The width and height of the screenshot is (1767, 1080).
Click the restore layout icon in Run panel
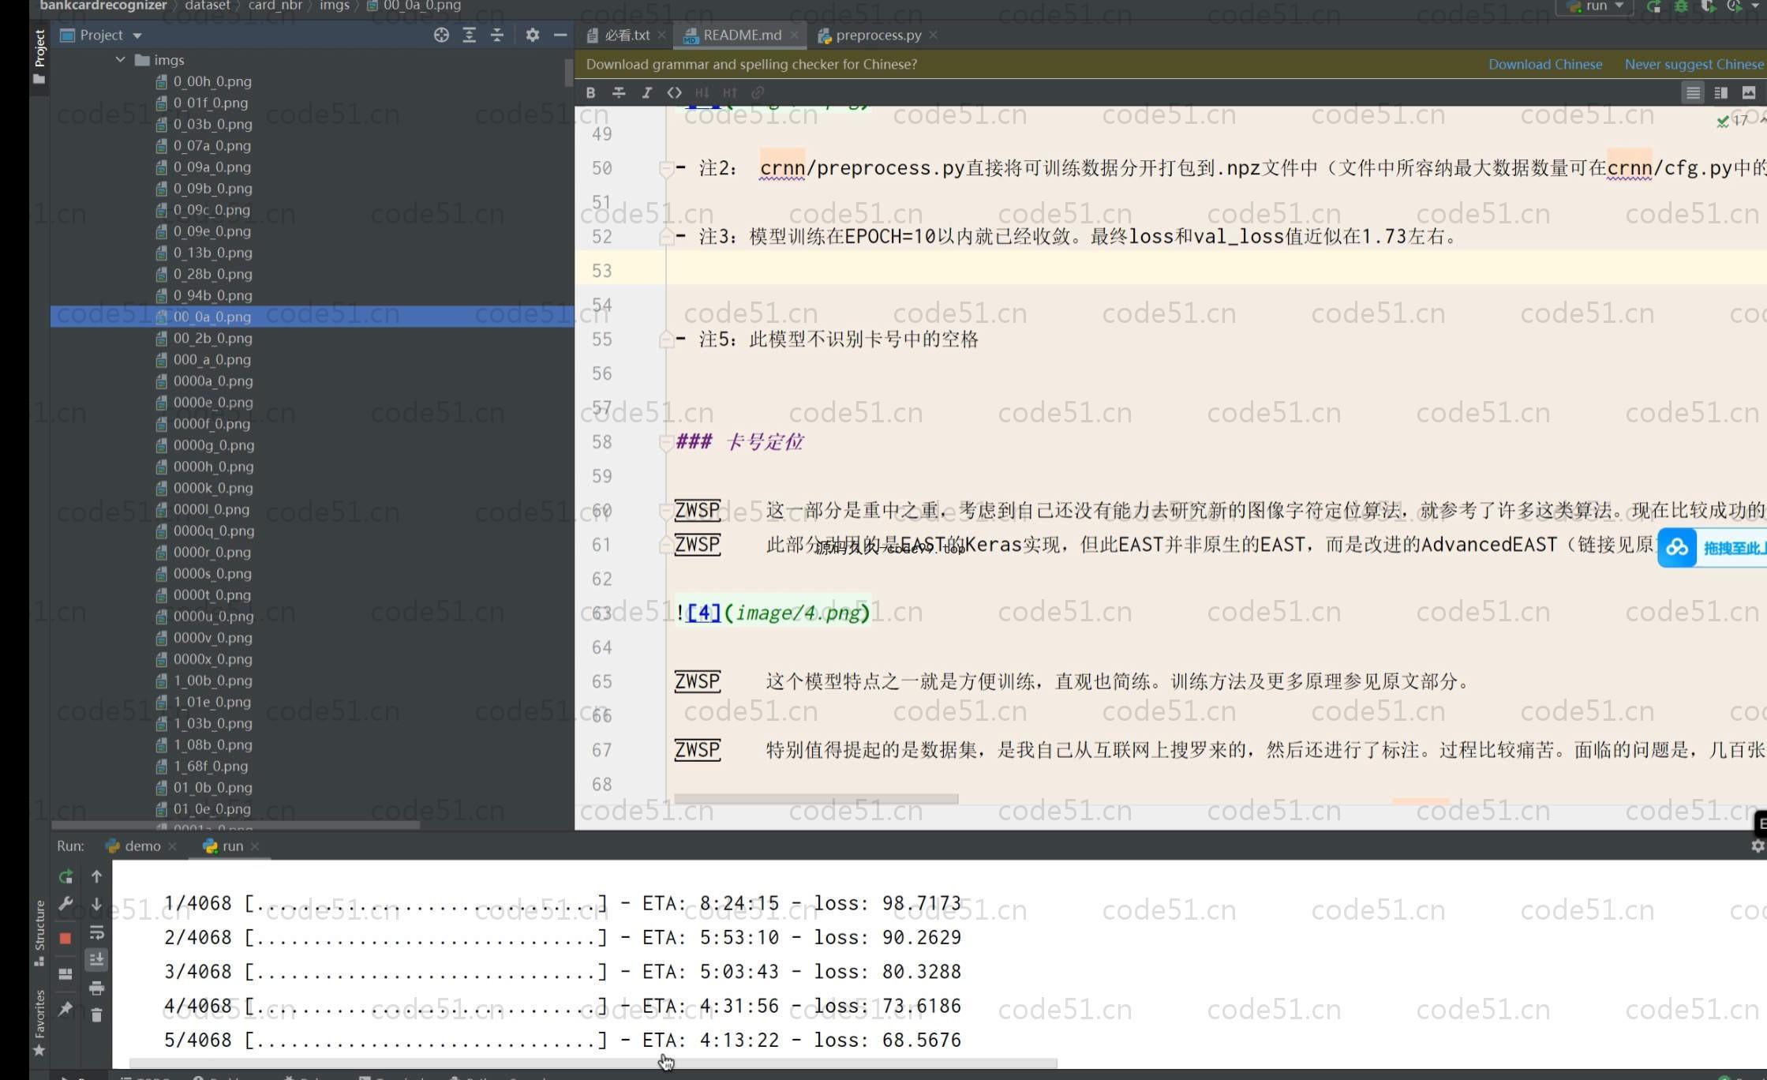pyautogui.click(x=66, y=973)
